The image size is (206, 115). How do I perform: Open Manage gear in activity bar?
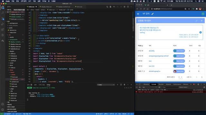click(3, 110)
